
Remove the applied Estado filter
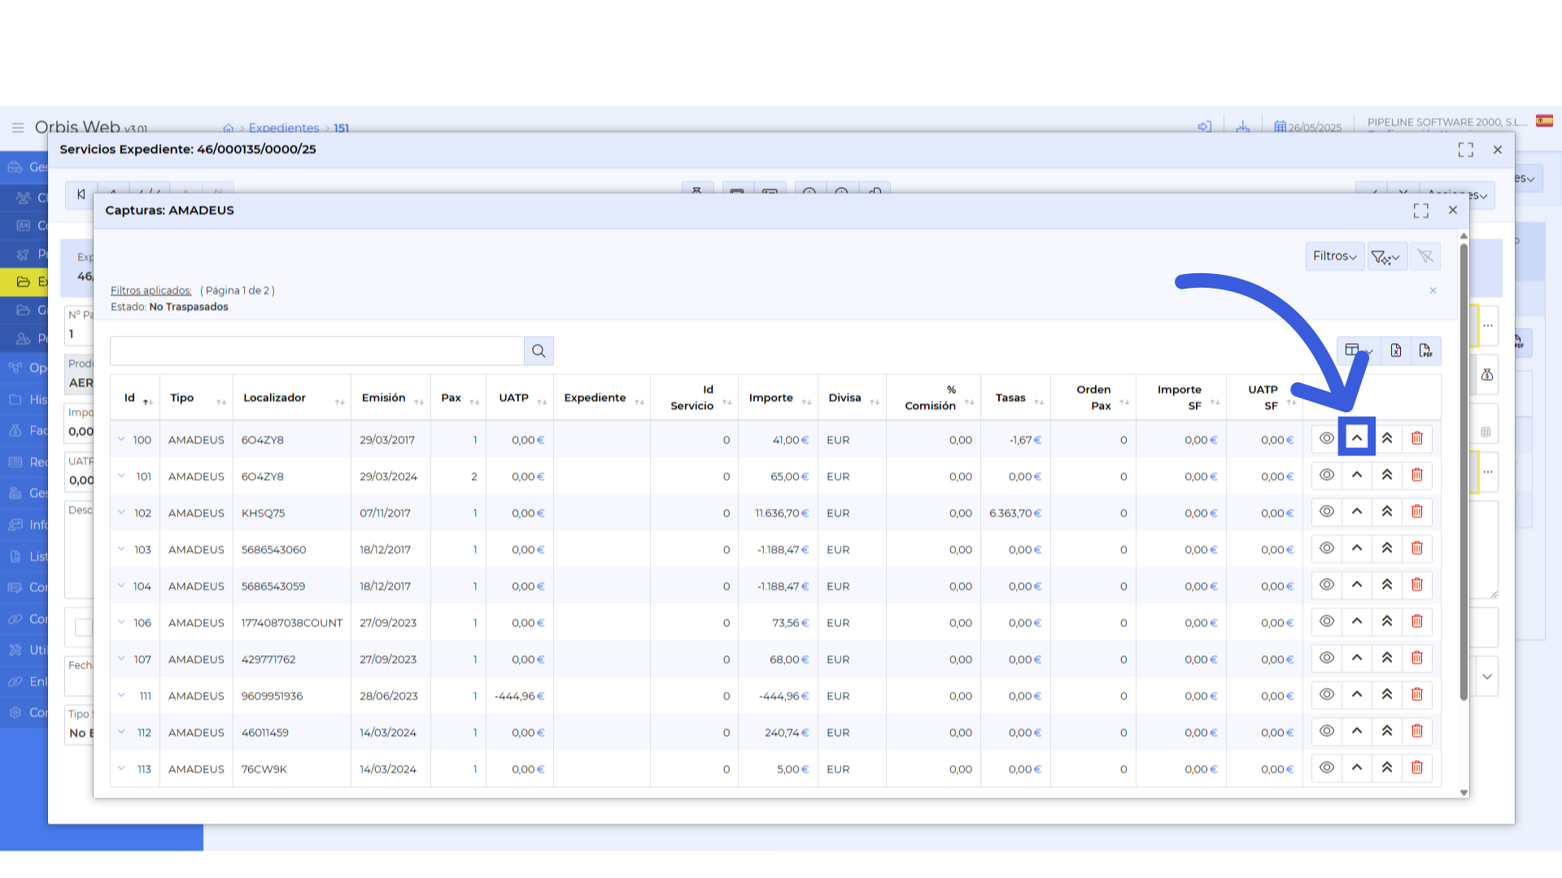pos(1433,291)
